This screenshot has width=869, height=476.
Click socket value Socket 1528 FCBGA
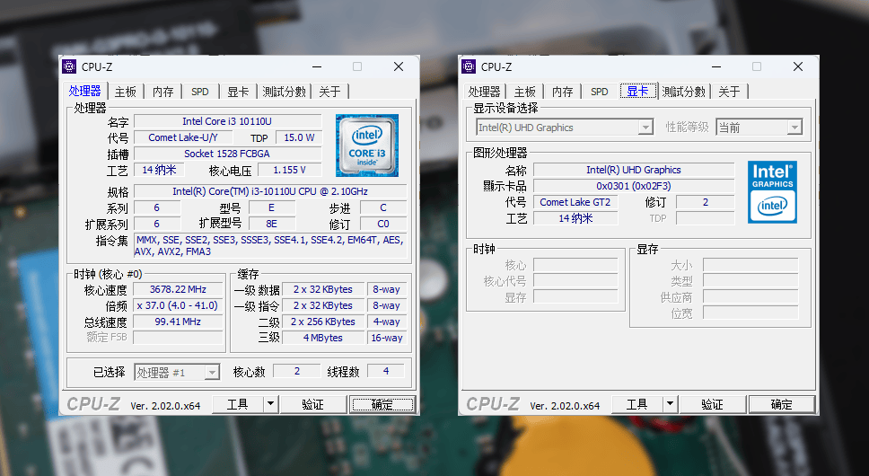point(227,154)
